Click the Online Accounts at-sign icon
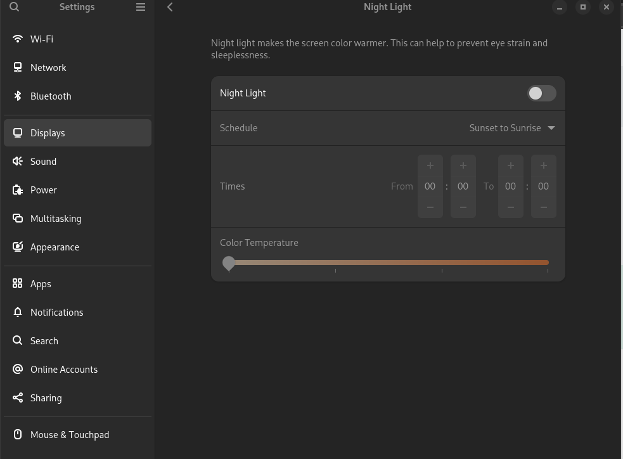 coord(18,369)
